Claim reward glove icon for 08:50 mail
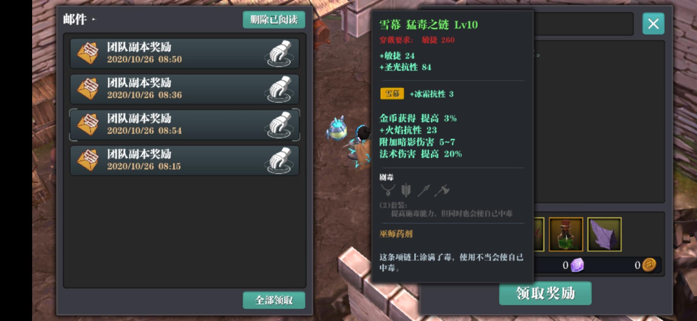Screen dimensions: 697x321 pos(279,53)
